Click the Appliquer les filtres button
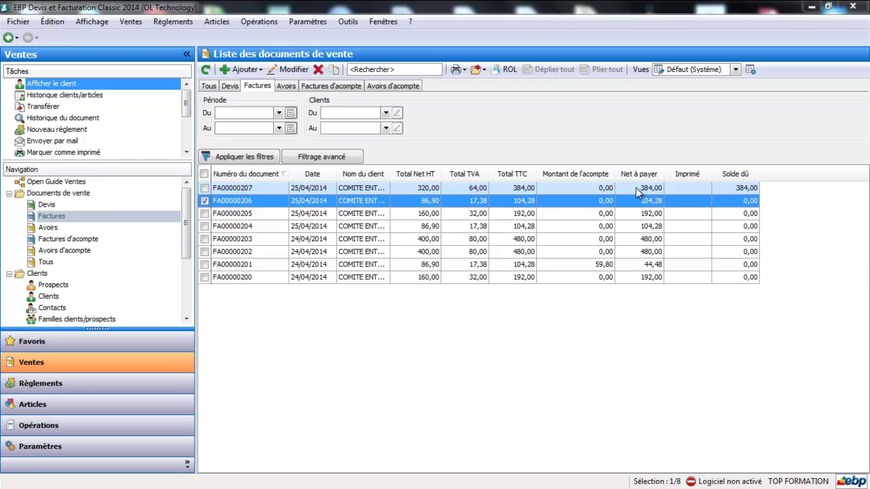870x489 pixels. click(239, 157)
